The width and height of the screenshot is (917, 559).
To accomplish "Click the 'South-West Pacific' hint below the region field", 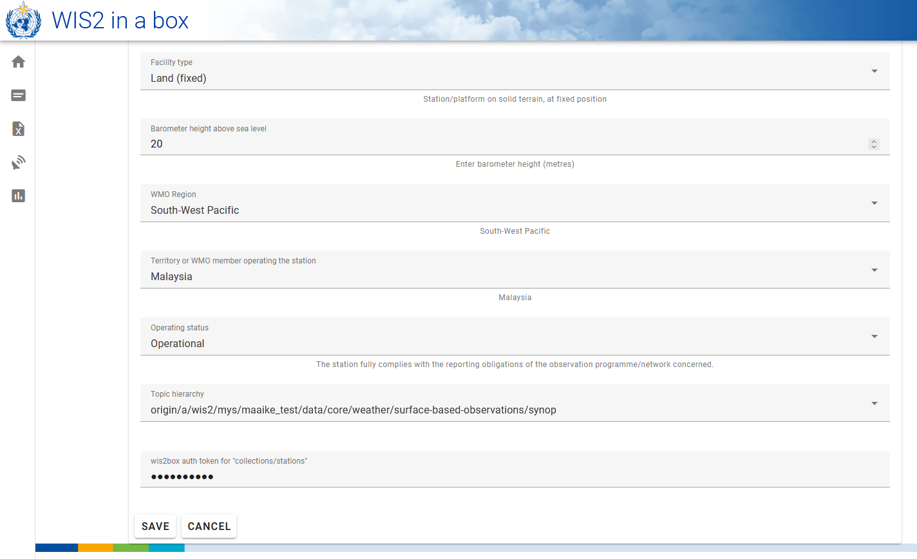I will (x=515, y=231).
